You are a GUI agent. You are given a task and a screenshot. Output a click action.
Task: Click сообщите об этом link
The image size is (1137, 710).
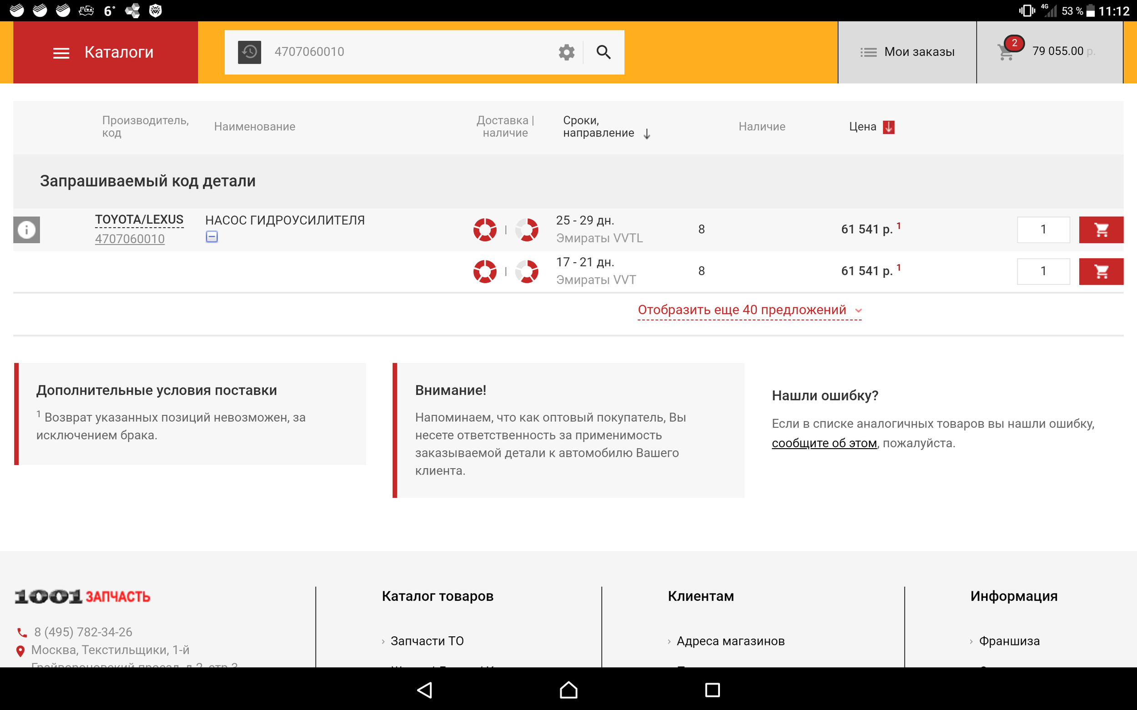824,443
